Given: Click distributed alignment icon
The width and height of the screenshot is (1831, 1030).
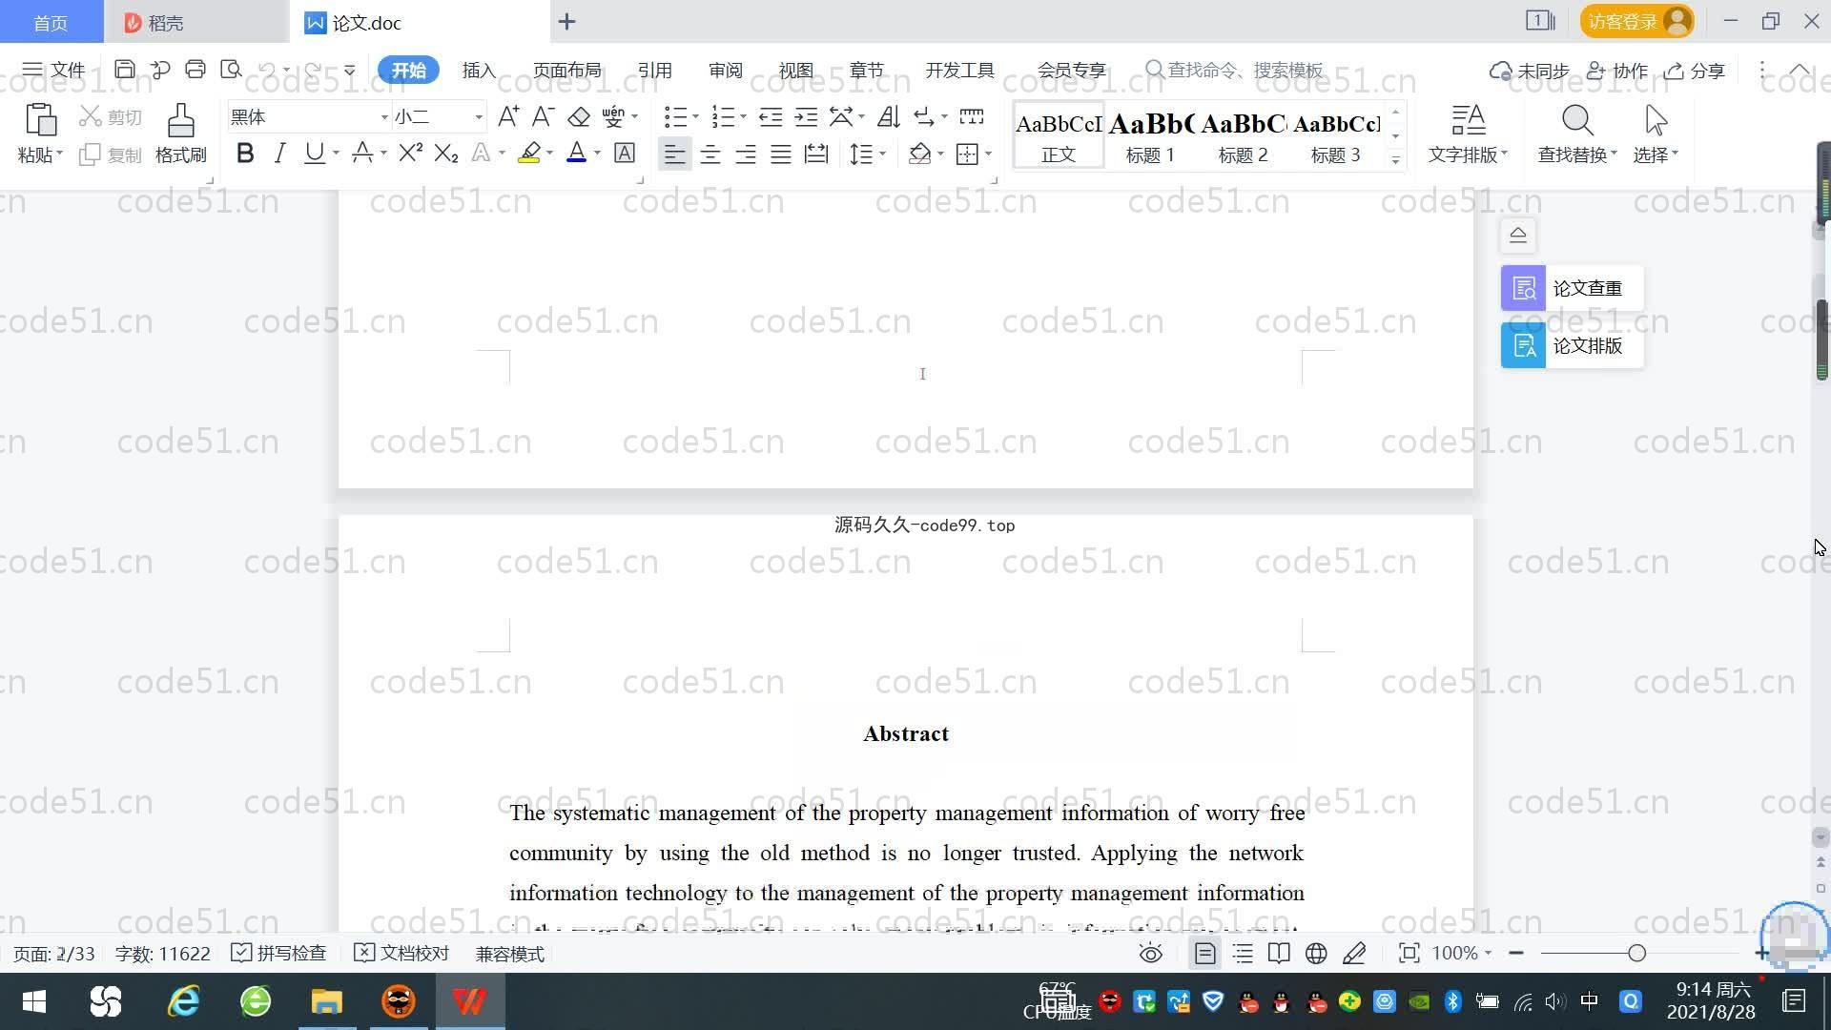Looking at the screenshot, I should click(816, 154).
